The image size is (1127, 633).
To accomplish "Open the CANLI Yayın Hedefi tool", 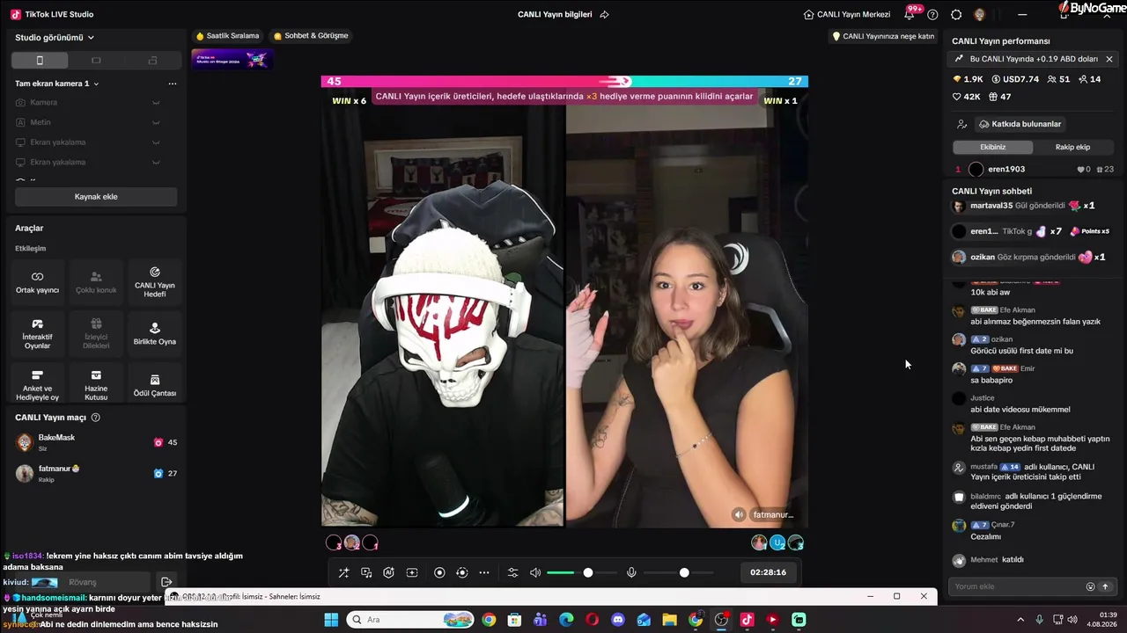I will click(155, 282).
